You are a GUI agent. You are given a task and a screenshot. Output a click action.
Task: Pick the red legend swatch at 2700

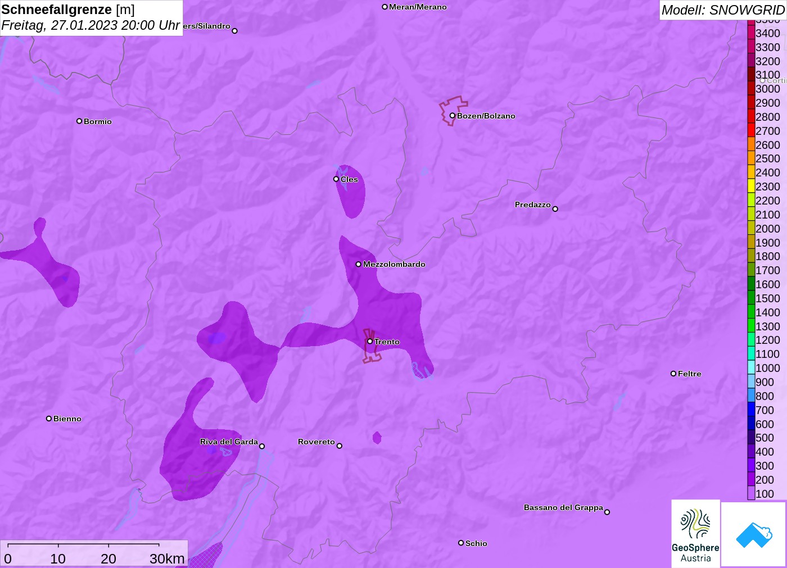pyautogui.click(x=751, y=130)
